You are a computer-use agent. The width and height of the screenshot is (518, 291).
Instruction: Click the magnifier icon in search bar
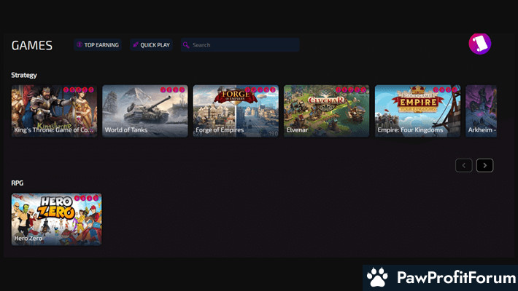pyautogui.click(x=187, y=45)
